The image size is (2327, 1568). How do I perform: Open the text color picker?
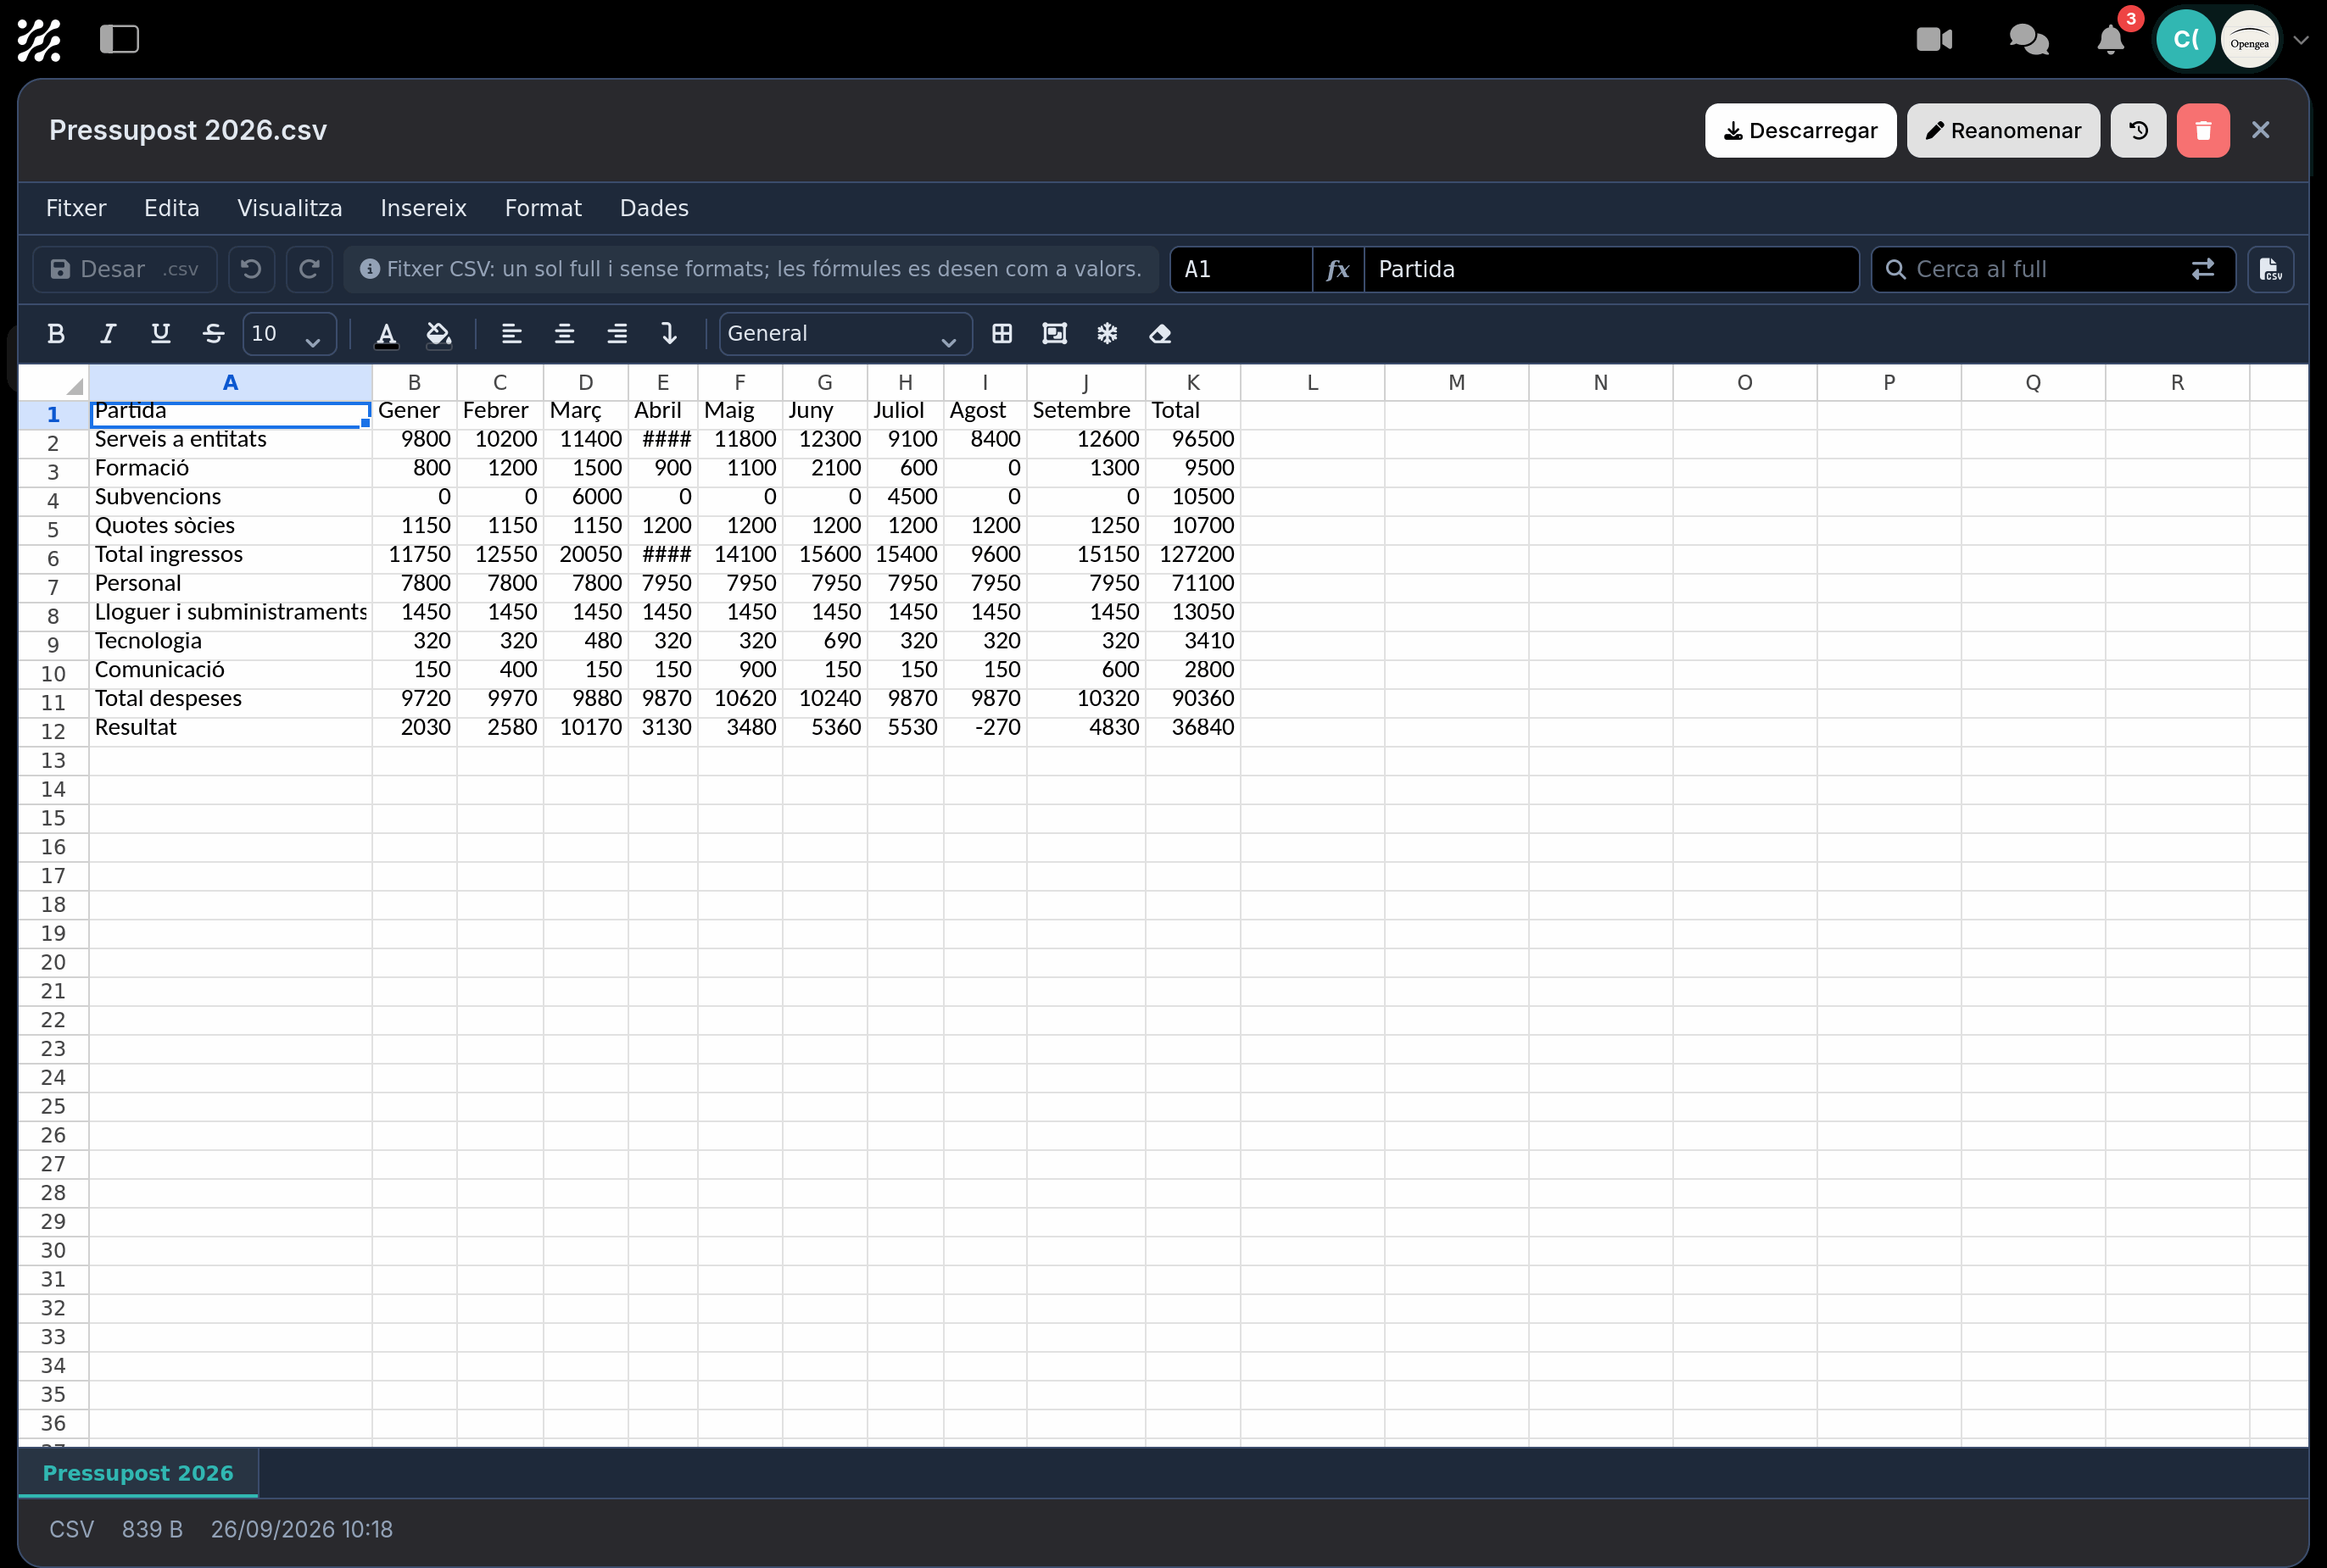386,334
